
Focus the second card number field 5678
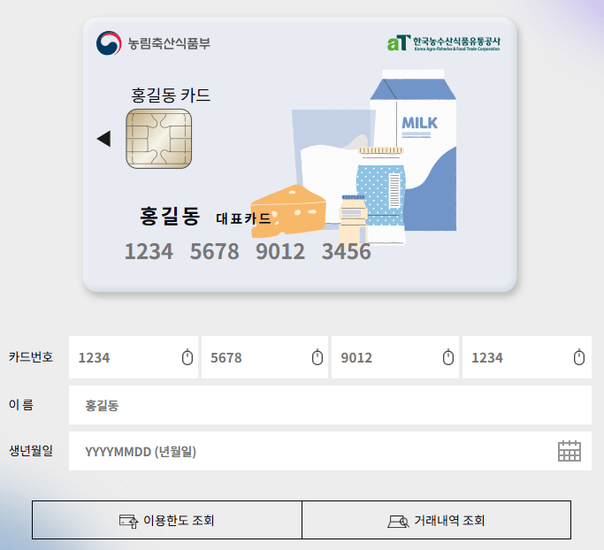click(264, 357)
